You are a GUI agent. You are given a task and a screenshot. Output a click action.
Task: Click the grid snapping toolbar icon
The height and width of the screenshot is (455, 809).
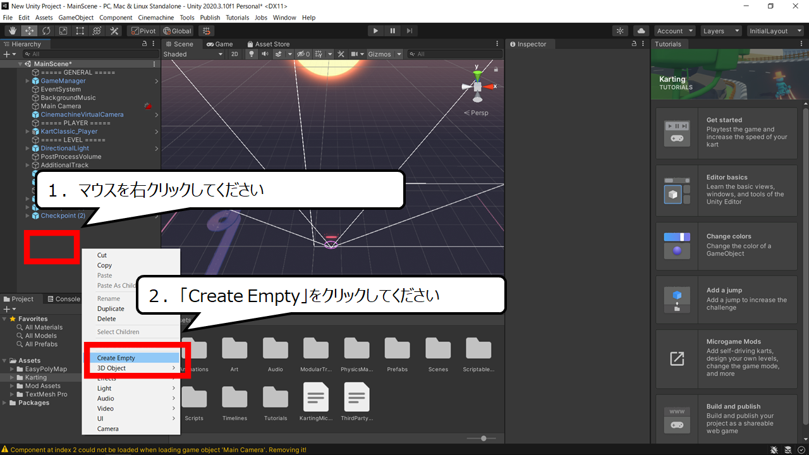pyautogui.click(x=206, y=30)
